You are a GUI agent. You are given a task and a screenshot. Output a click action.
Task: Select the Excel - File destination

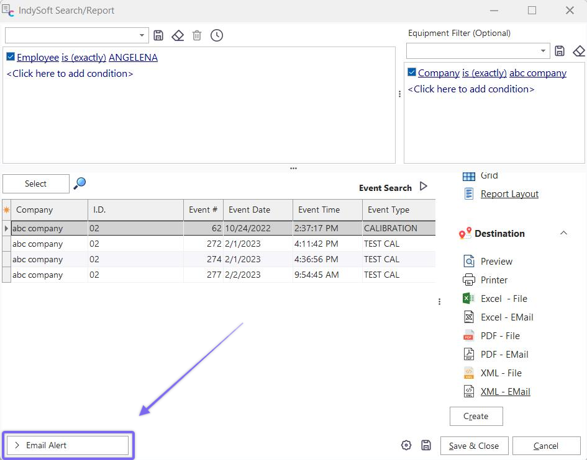click(x=503, y=299)
